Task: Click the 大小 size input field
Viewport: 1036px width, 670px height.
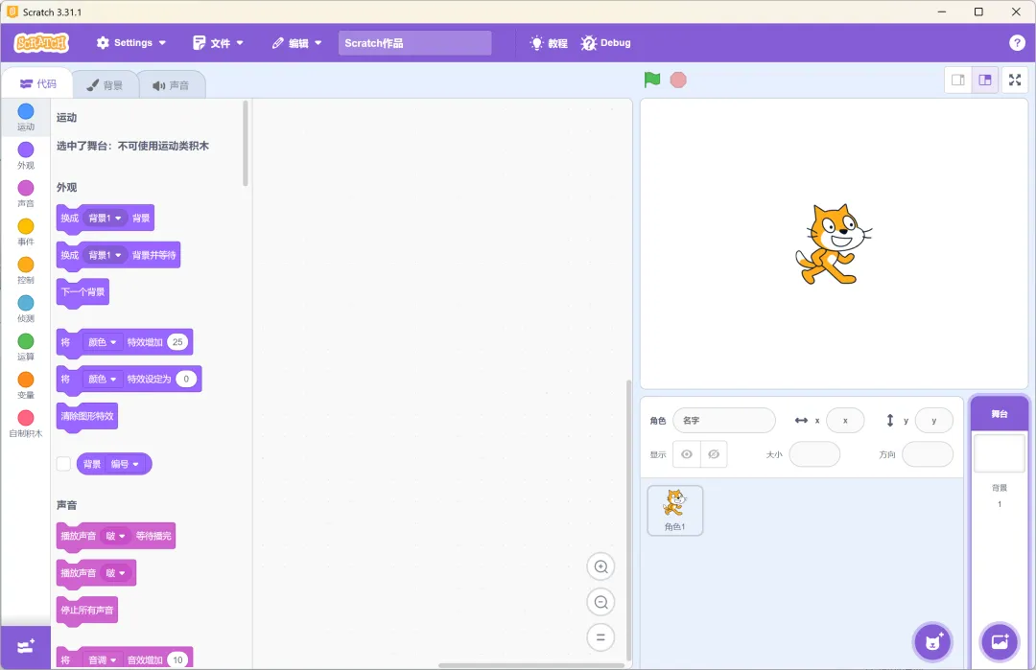Action: (x=814, y=454)
